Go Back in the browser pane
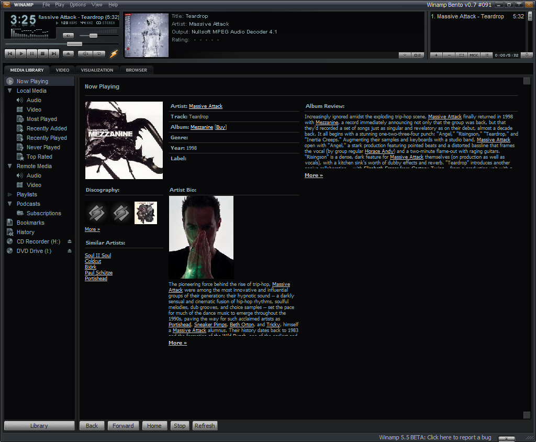This screenshot has height=442, width=536. (x=92, y=426)
